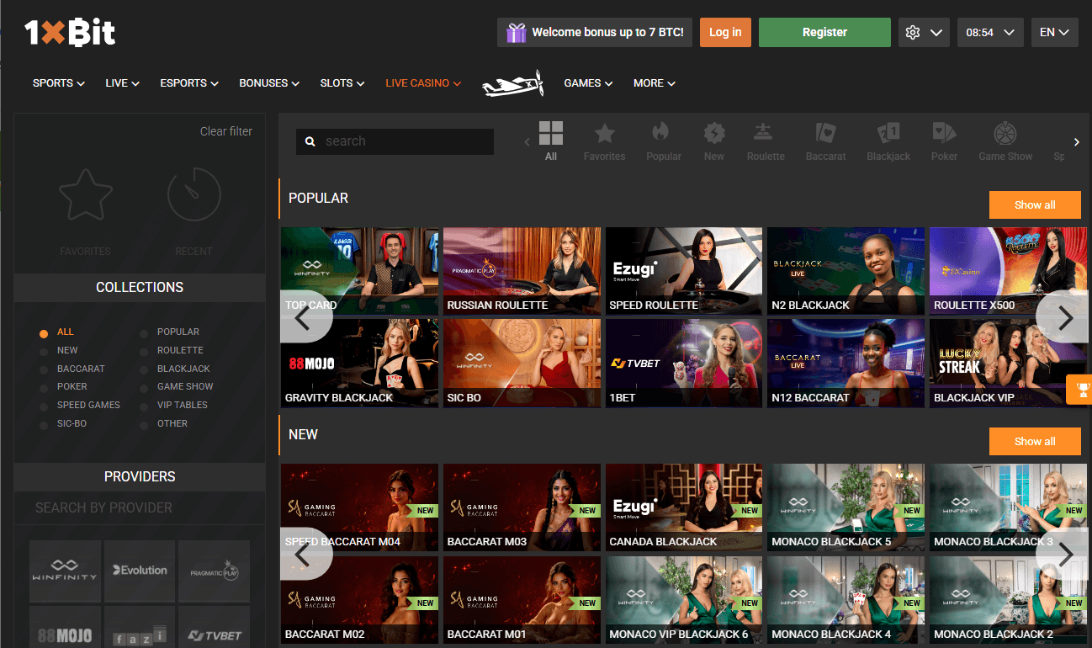This screenshot has width=1092, height=648.
Task: Click the Clear filter link
Action: [x=226, y=131]
